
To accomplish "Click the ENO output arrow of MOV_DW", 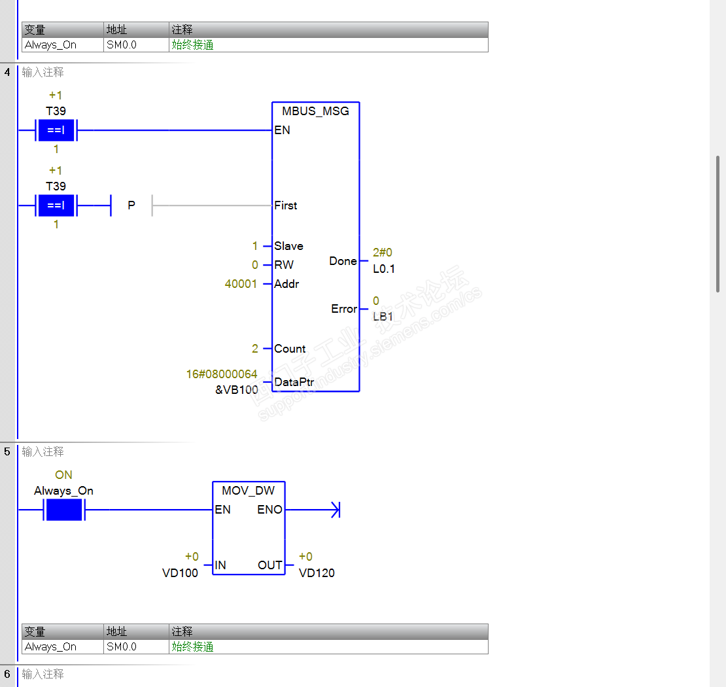I will click(336, 510).
